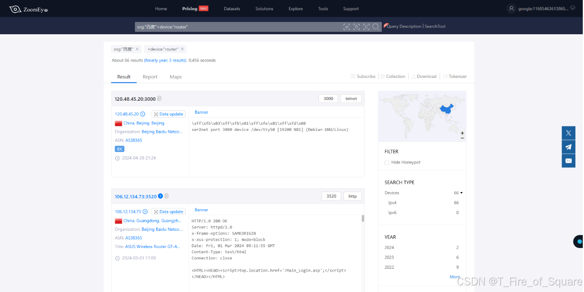This screenshot has height=292, width=584.
Task: Open the ASUS Wireless Router title link
Action: [x=153, y=247]
